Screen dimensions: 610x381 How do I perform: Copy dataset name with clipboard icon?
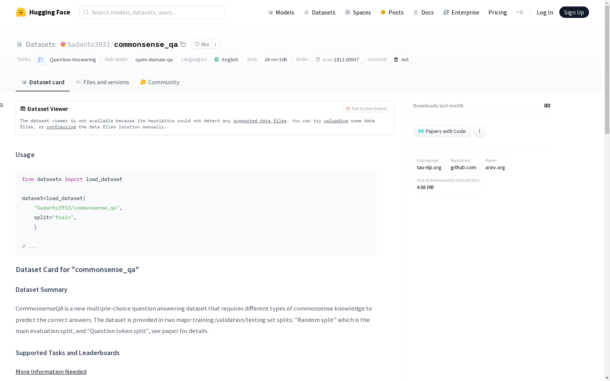tap(183, 44)
